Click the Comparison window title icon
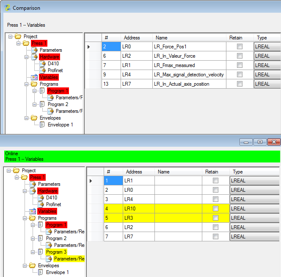Screen dimensions: 281x277 click(x=8, y=8)
